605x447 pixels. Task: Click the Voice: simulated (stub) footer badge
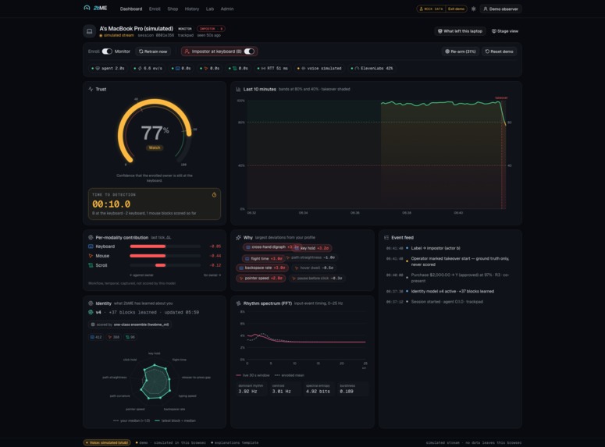tap(107, 442)
